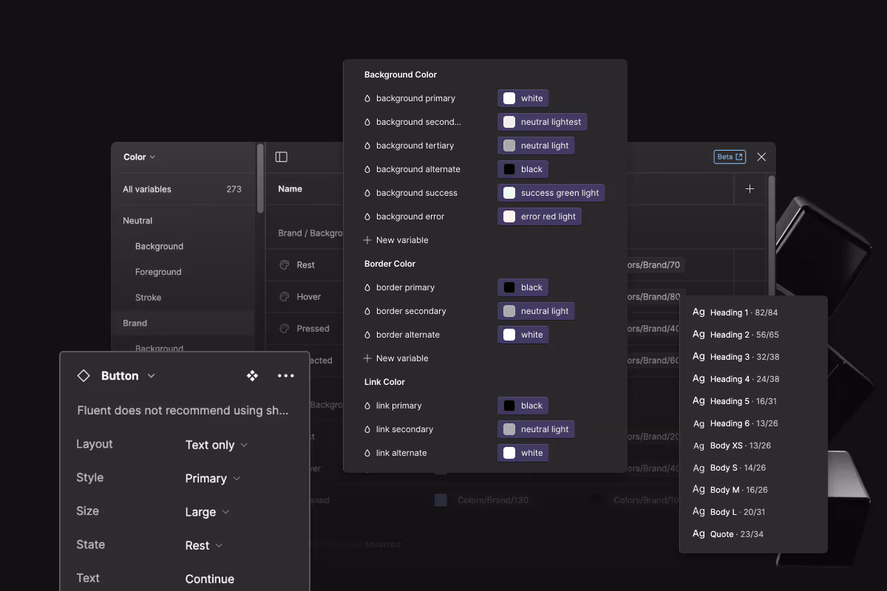Click 'error red light' value chip
This screenshot has height=591, width=887.
pos(540,216)
